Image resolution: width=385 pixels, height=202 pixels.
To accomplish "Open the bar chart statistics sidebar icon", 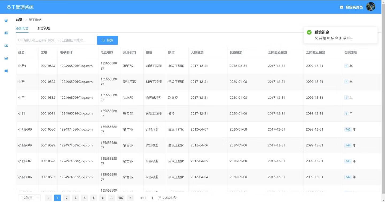I will click(6, 58).
